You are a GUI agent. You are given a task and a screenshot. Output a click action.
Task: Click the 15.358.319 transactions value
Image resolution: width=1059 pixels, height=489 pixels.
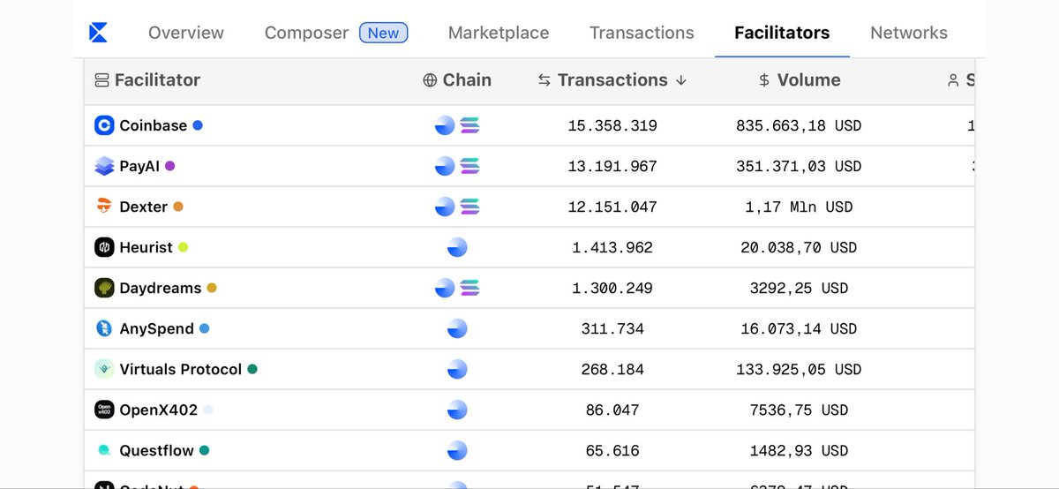pos(612,125)
